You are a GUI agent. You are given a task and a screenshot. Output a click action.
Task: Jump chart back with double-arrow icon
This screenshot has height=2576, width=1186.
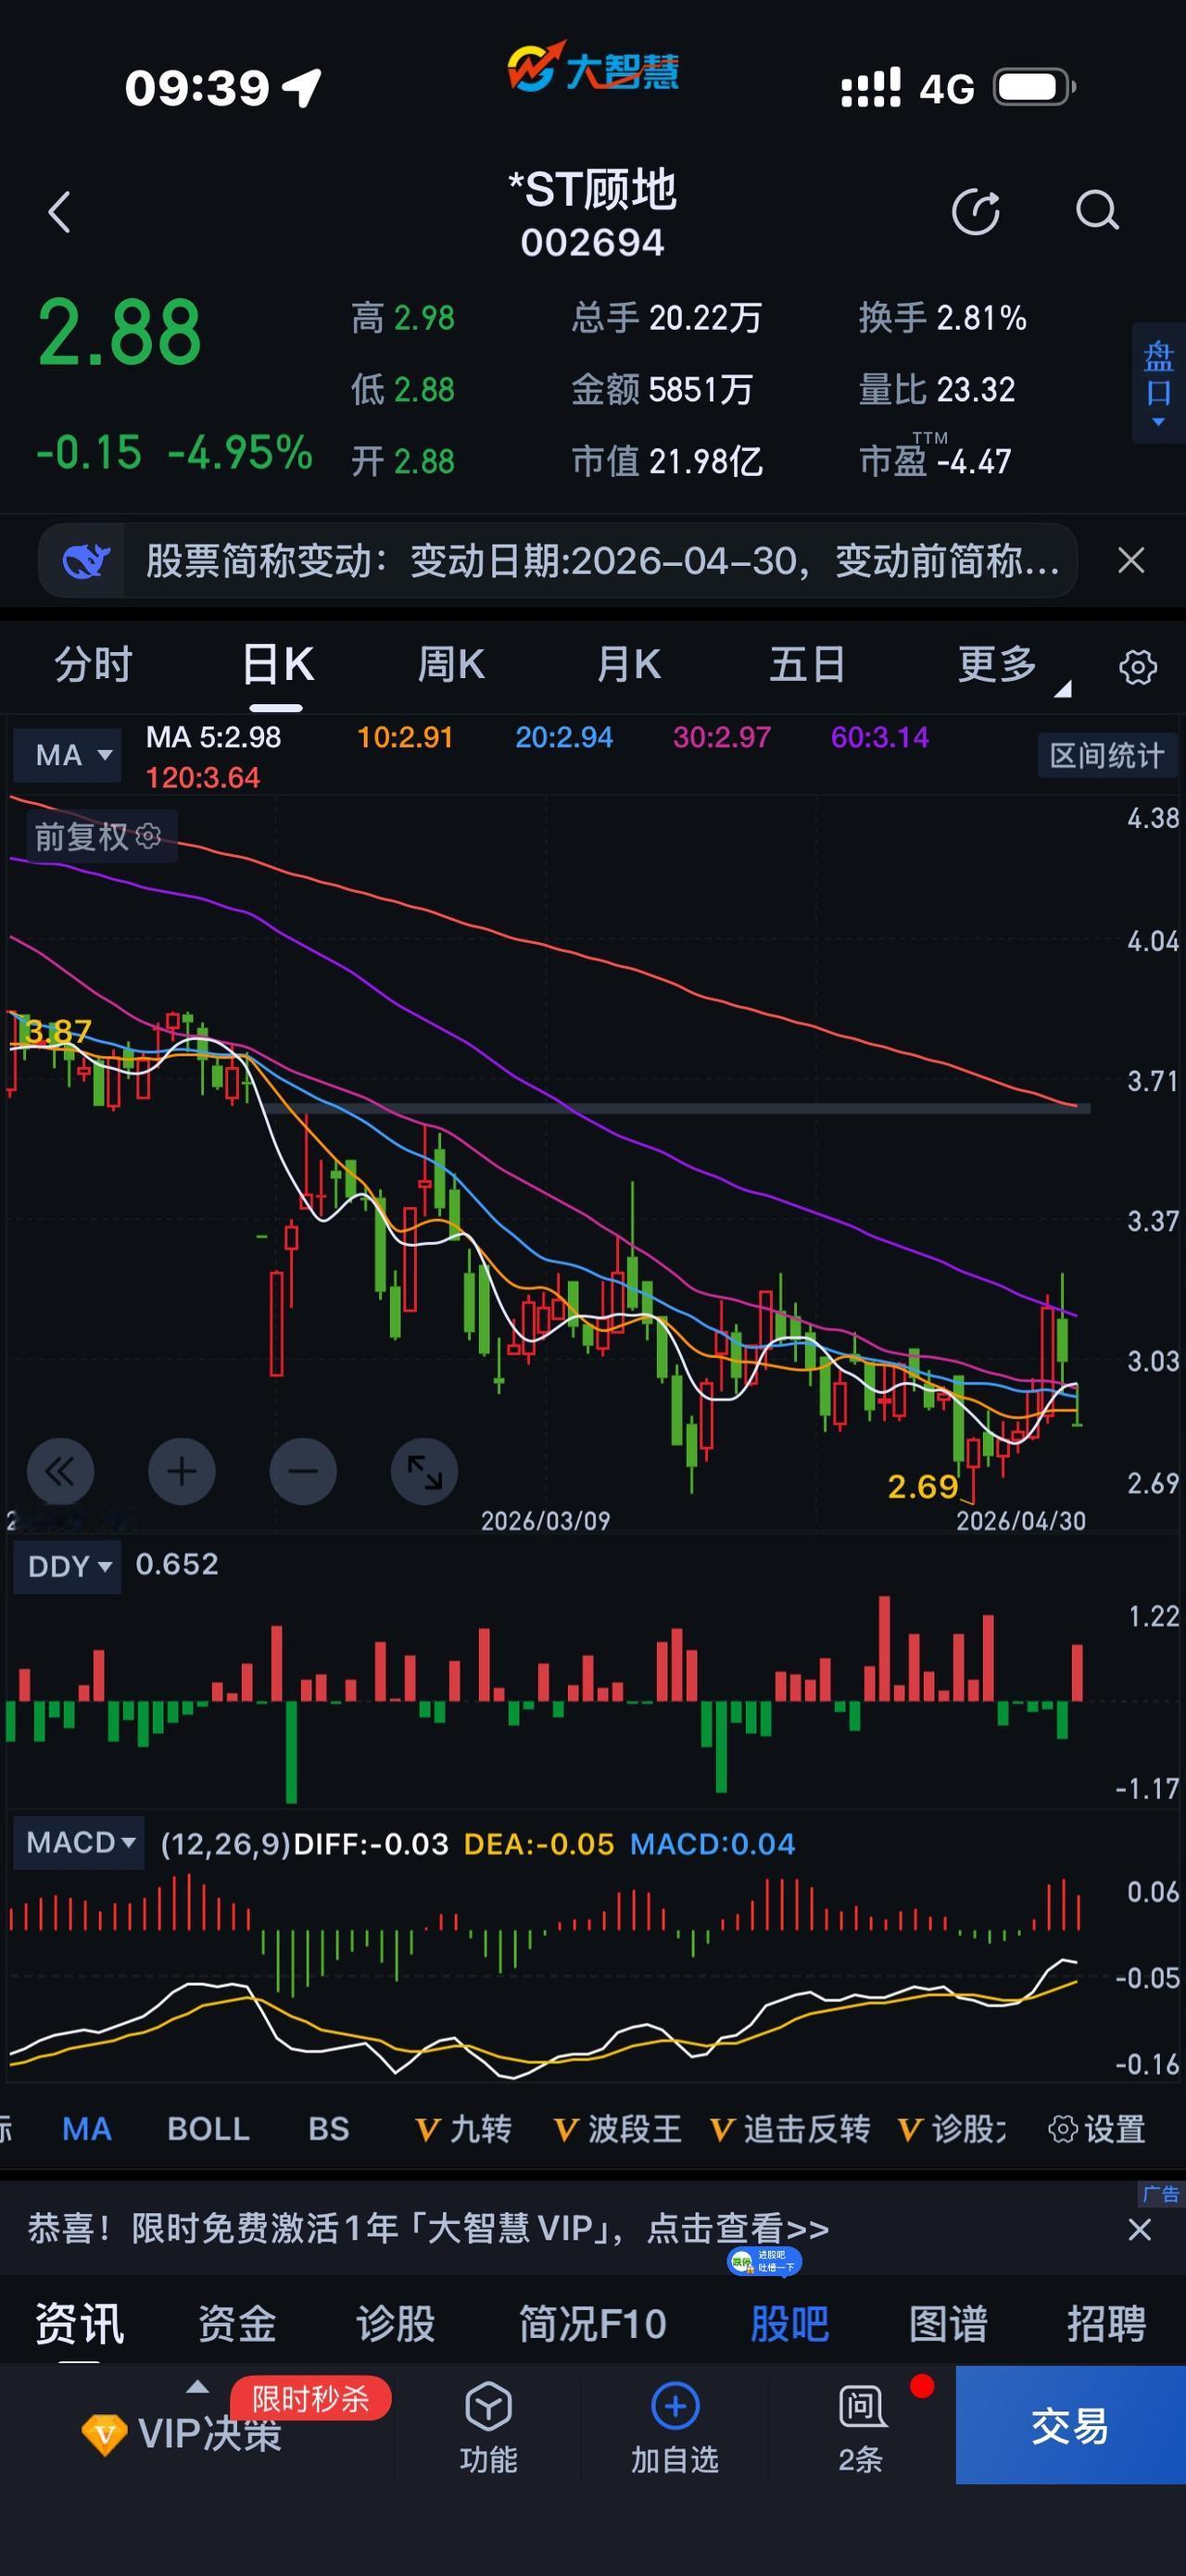point(61,1471)
